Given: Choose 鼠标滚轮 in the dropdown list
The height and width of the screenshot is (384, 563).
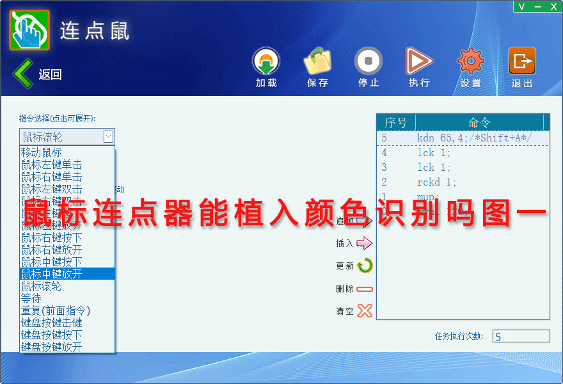Looking at the screenshot, I should click(67, 286).
